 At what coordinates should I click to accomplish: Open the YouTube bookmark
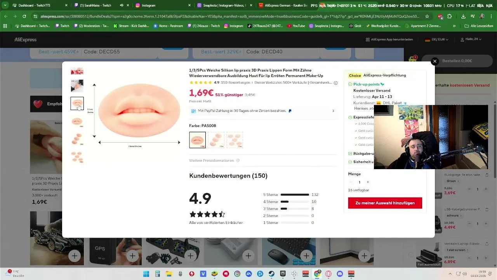pyautogui.click(x=296, y=26)
